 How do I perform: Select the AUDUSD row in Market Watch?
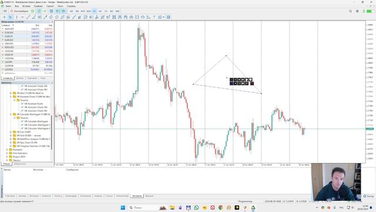coord(27,29)
